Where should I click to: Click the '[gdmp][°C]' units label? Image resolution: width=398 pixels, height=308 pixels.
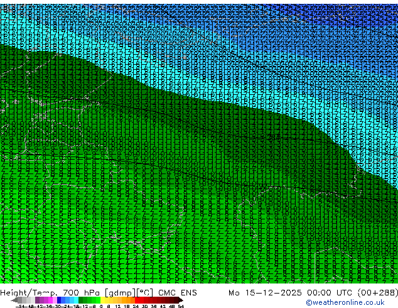129,293
